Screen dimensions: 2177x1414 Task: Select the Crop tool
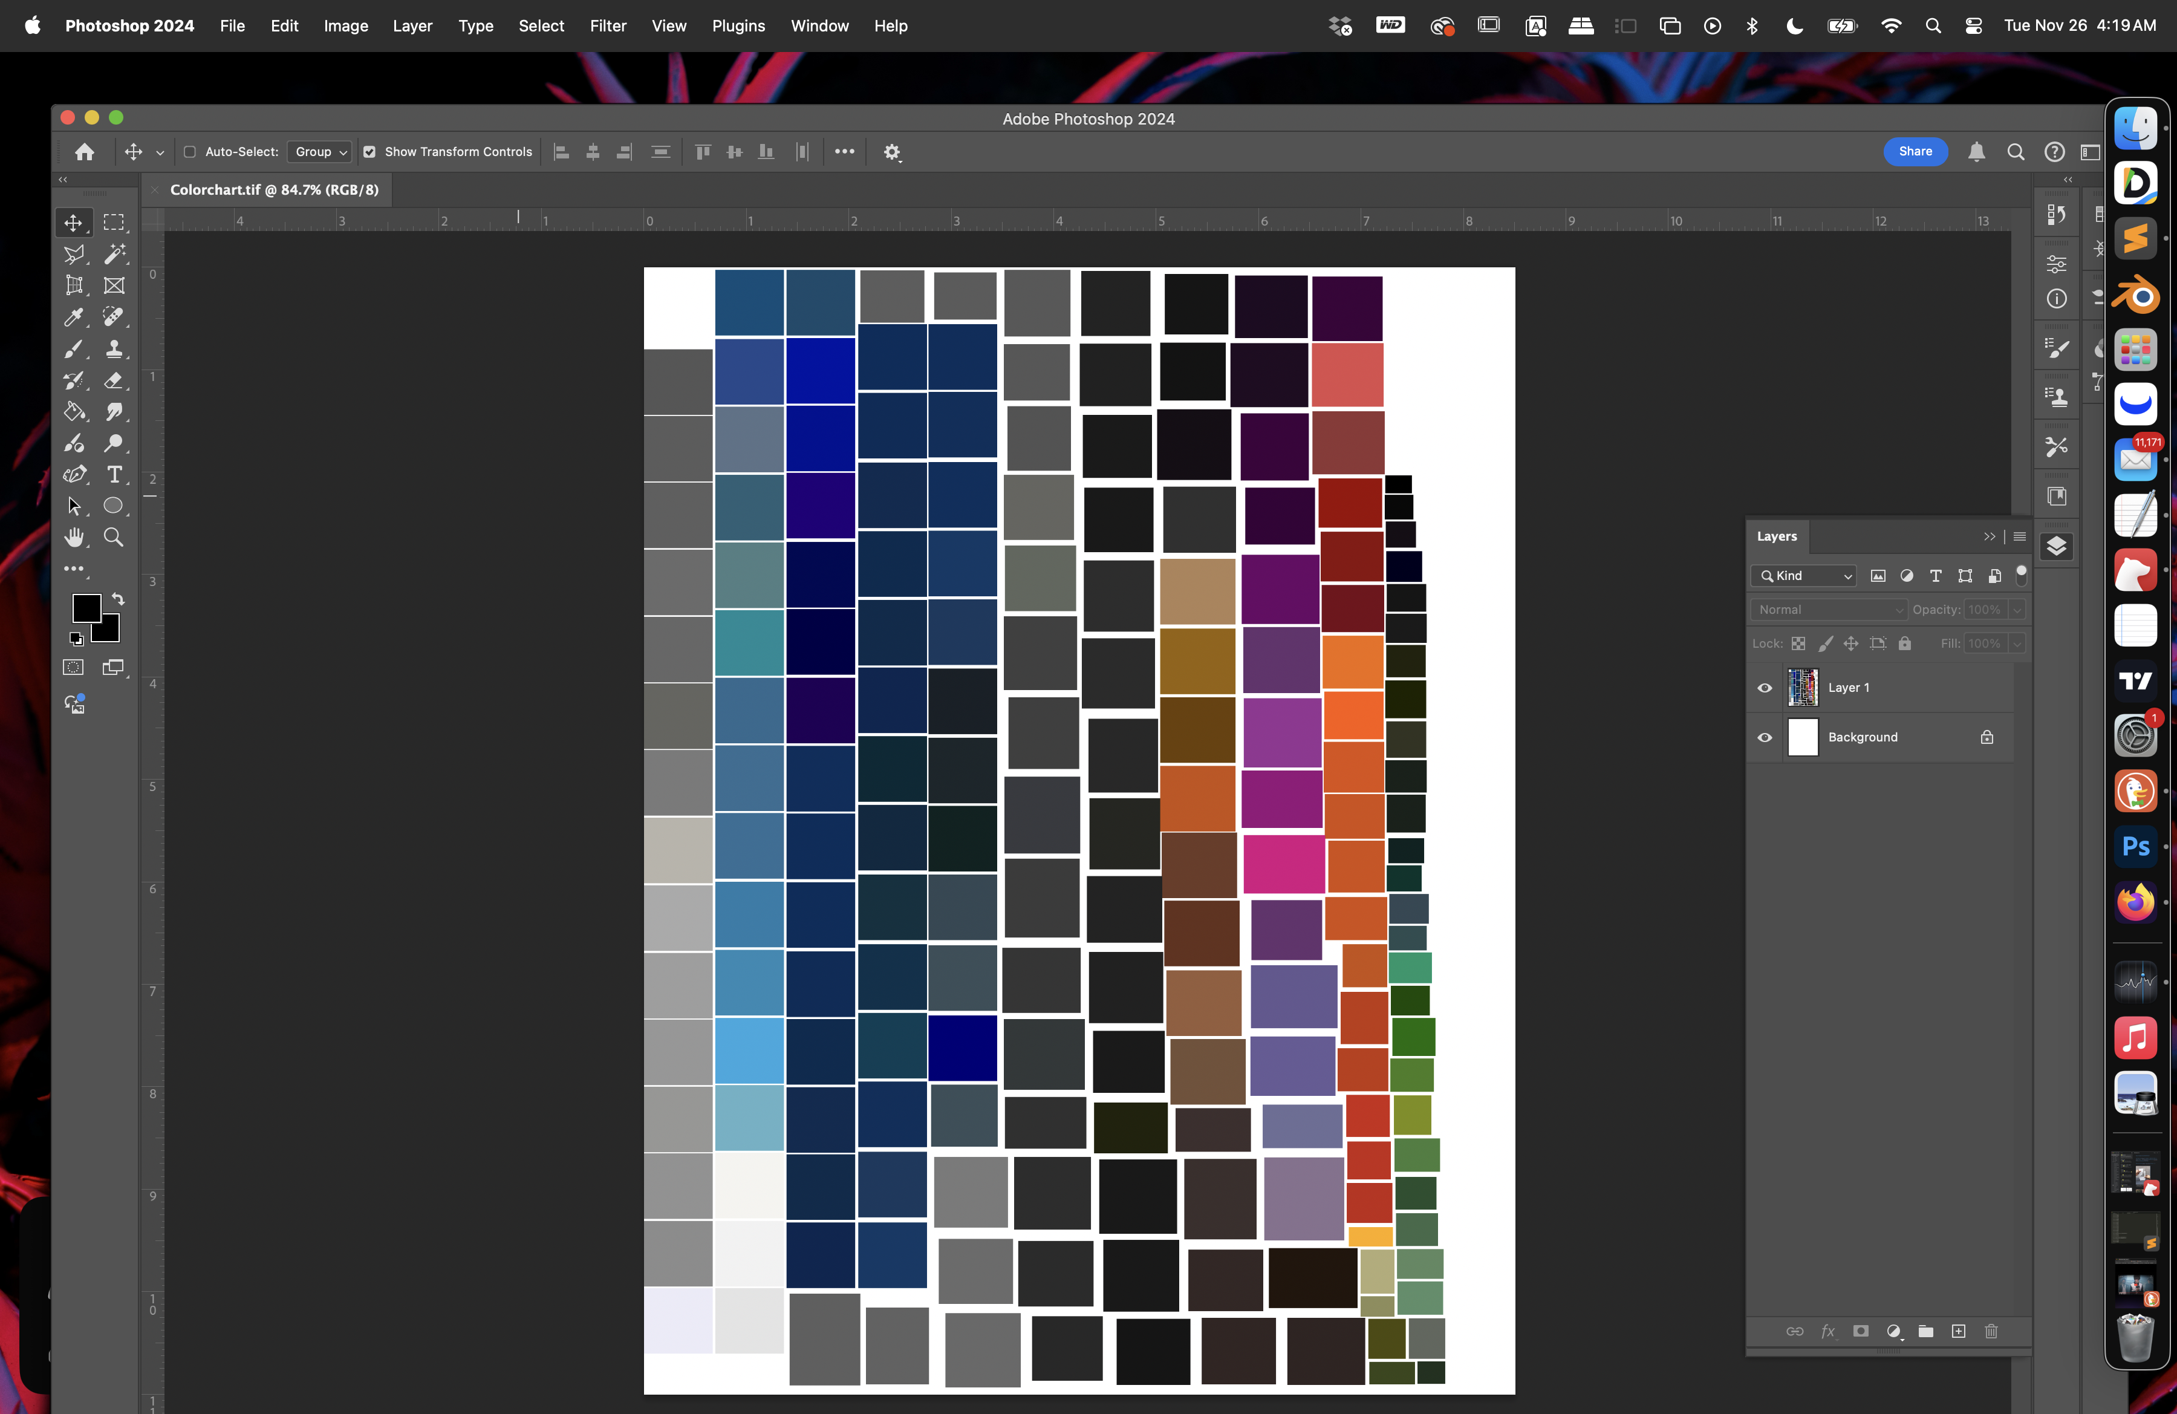click(x=74, y=285)
